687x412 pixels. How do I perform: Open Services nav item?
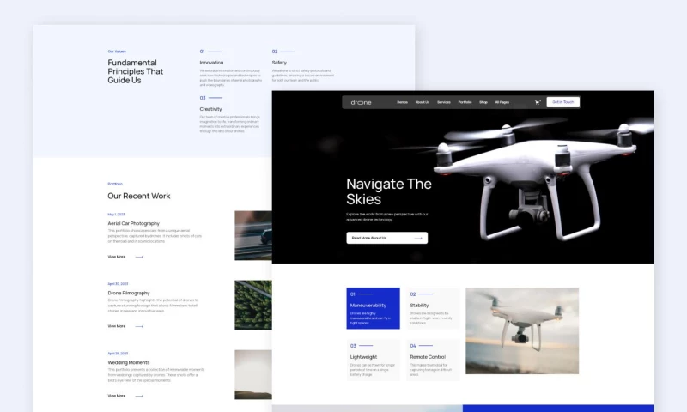click(x=444, y=102)
